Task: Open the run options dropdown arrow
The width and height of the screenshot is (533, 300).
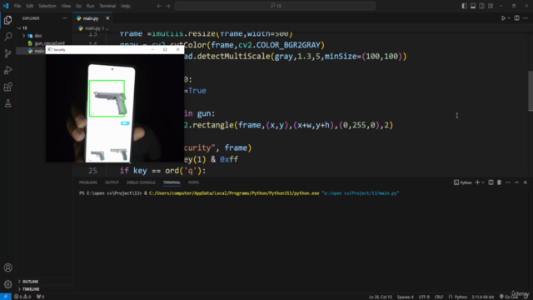Action: (509, 18)
